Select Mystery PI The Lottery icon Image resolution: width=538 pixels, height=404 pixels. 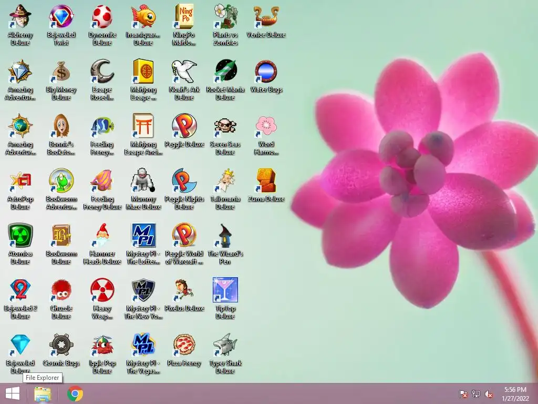143,236
